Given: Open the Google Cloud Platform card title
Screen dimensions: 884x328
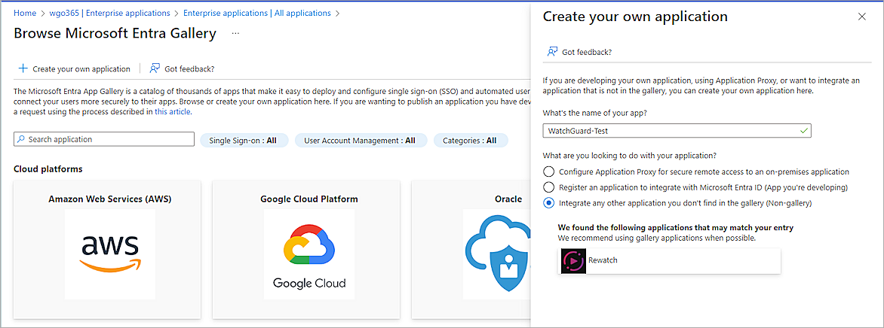Looking at the screenshot, I should point(309,199).
